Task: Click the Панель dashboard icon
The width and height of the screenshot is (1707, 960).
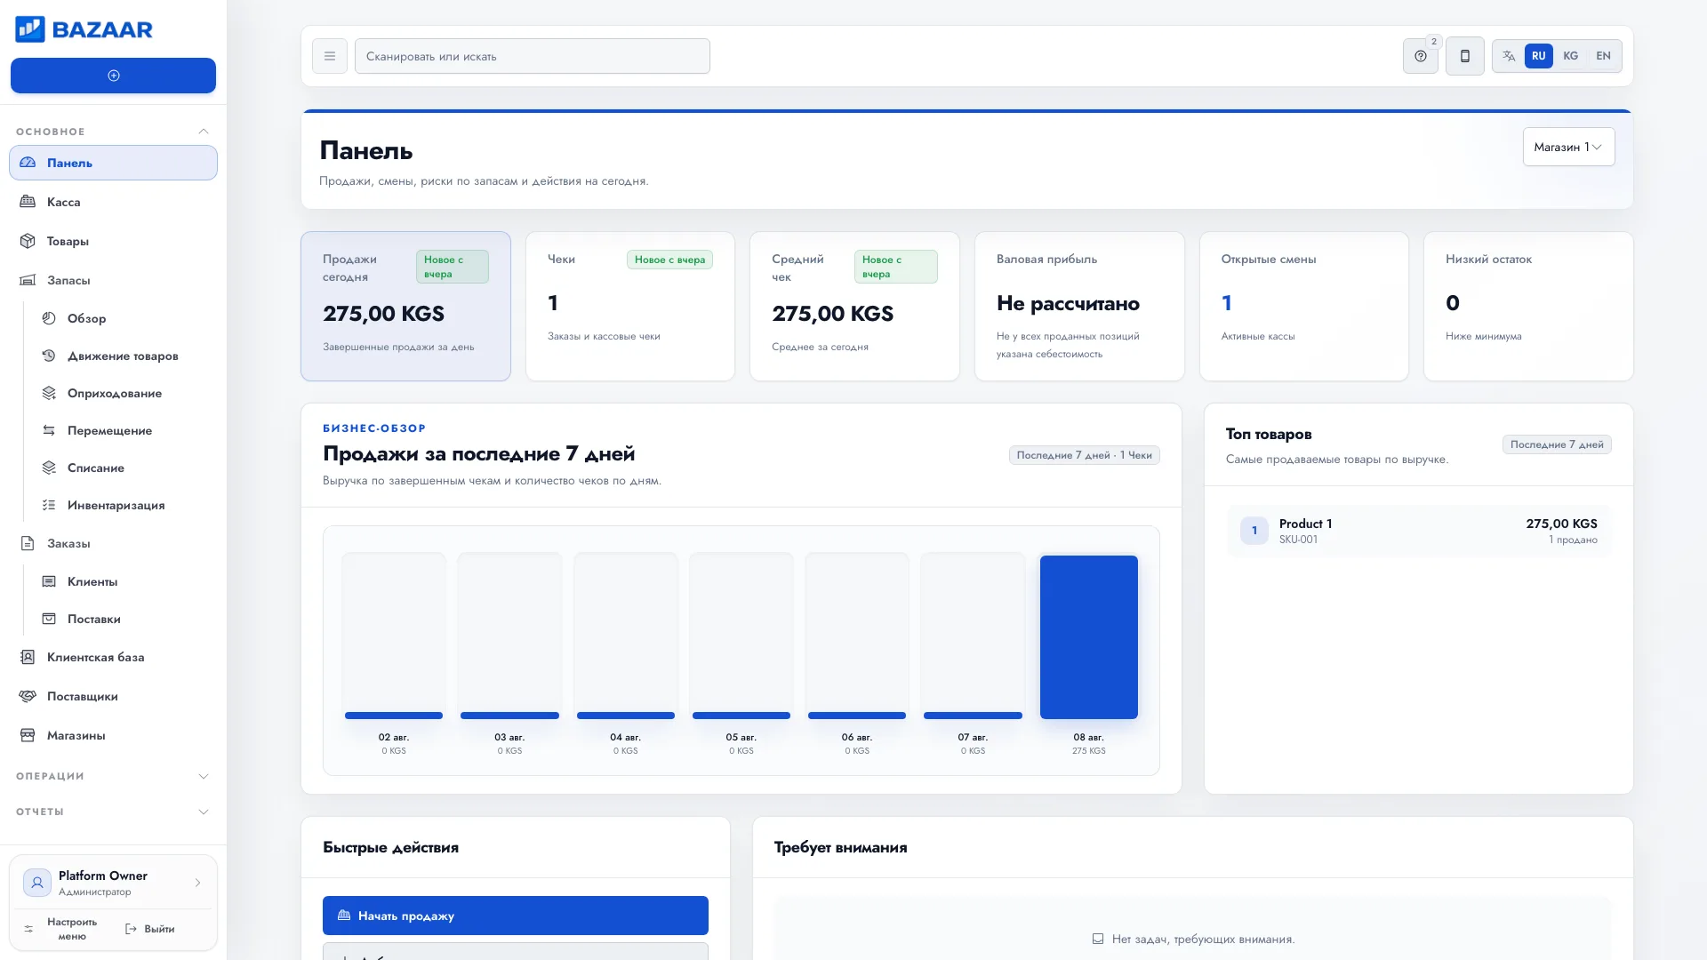Action: 28,163
